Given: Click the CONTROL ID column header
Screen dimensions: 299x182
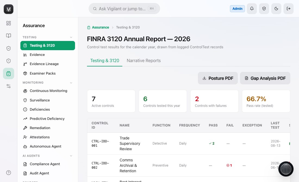Looking at the screenshot, I should [x=100, y=125].
